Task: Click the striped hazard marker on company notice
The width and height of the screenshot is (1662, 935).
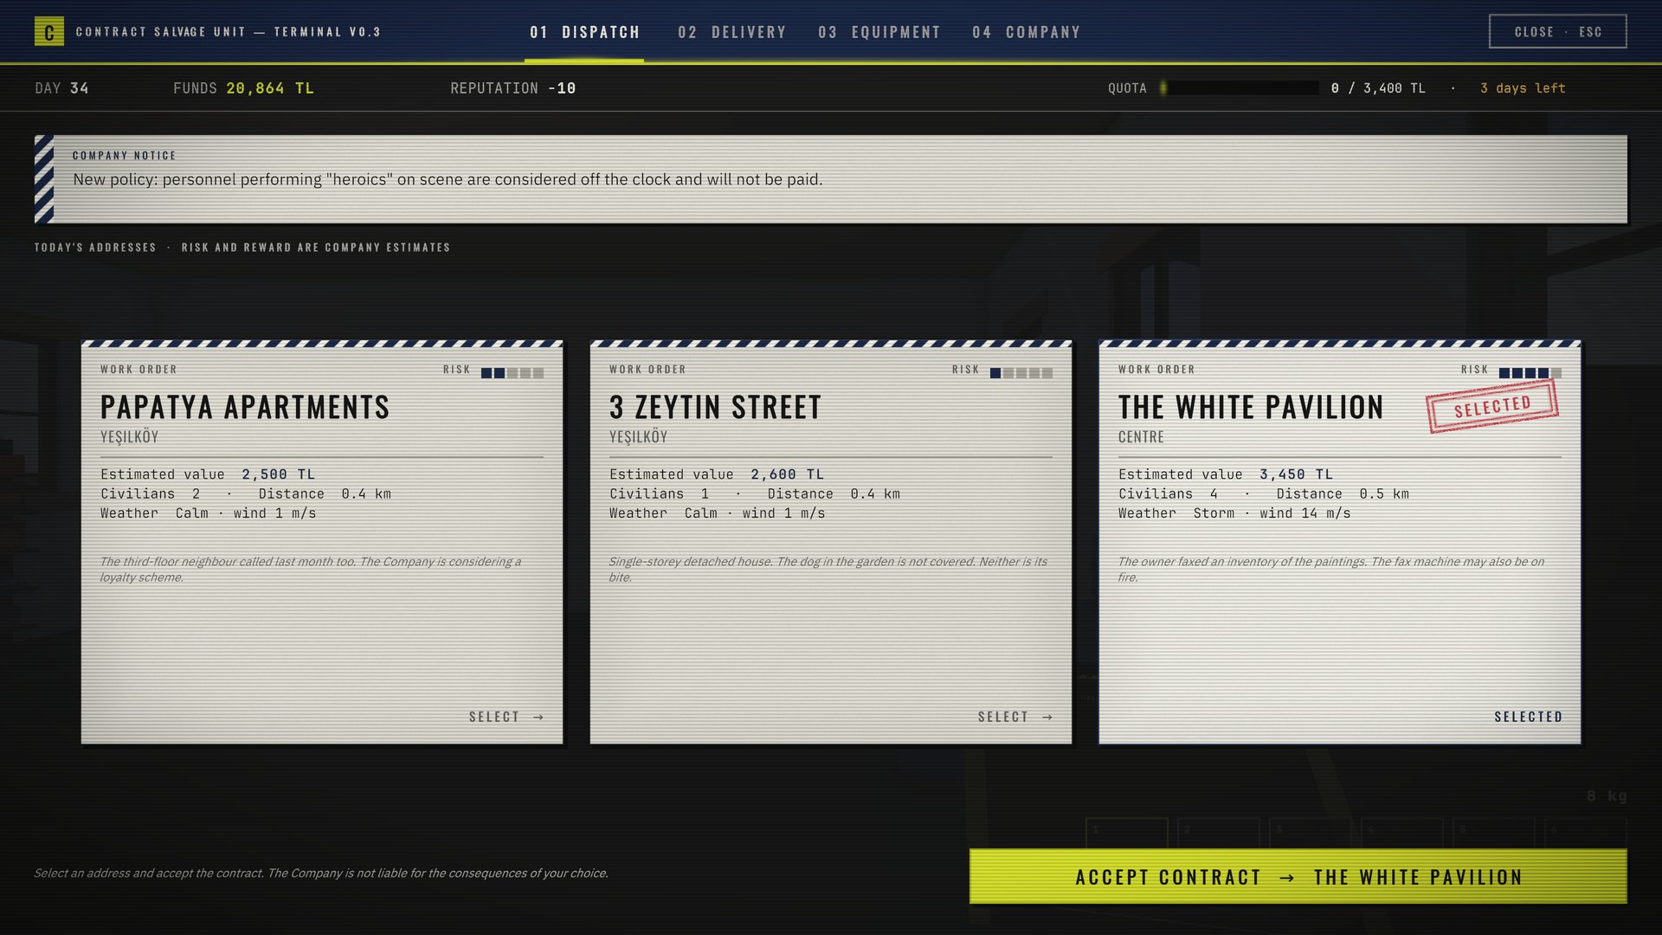Action: point(44,179)
